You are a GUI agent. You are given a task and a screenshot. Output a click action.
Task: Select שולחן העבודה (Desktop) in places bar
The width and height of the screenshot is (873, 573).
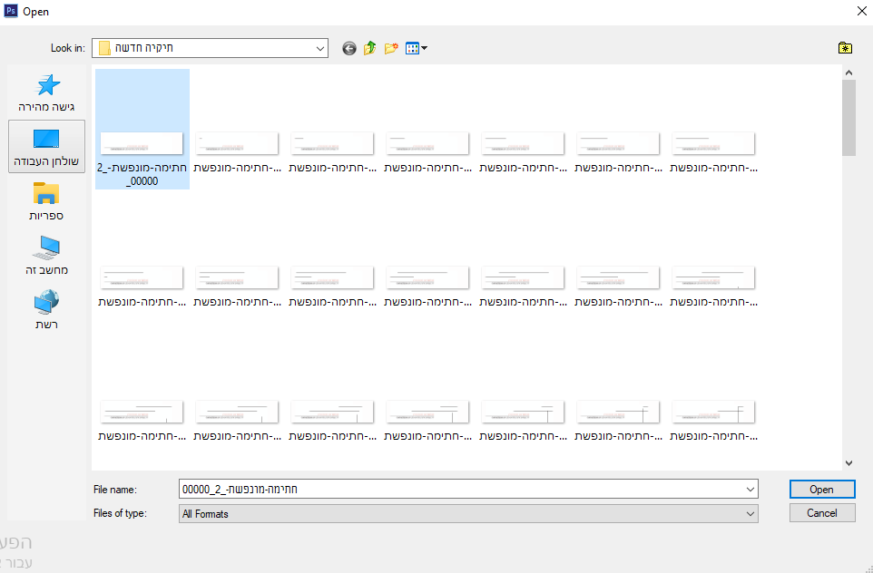tap(47, 146)
